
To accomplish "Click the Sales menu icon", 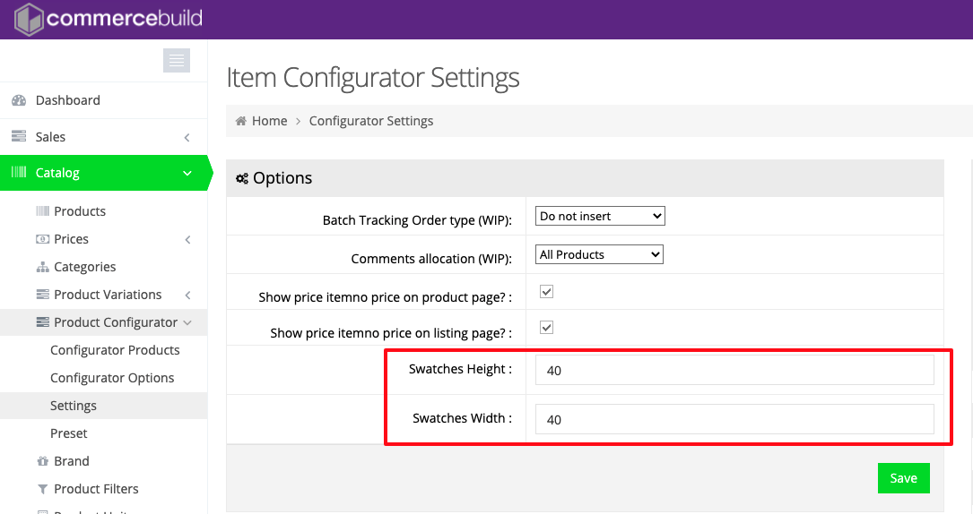I will [x=19, y=136].
